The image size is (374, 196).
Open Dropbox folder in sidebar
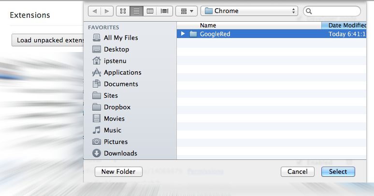(117, 107)
